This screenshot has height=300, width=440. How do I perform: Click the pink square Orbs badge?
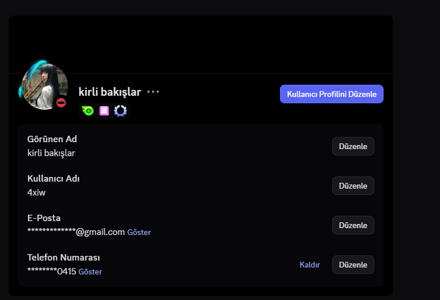[x=104, y=111]
